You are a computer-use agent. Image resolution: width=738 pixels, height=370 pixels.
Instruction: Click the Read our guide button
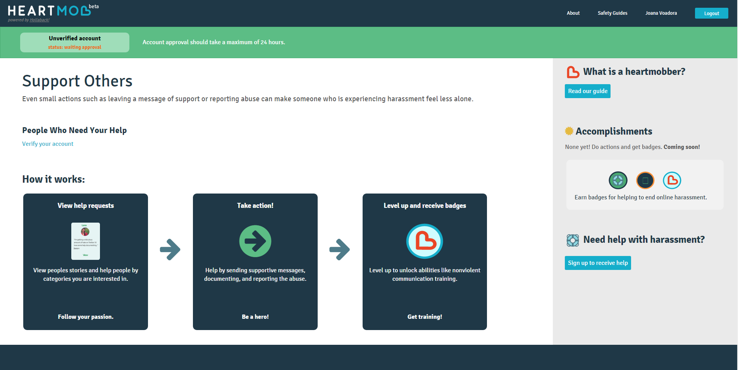click(x=588, y=91)
